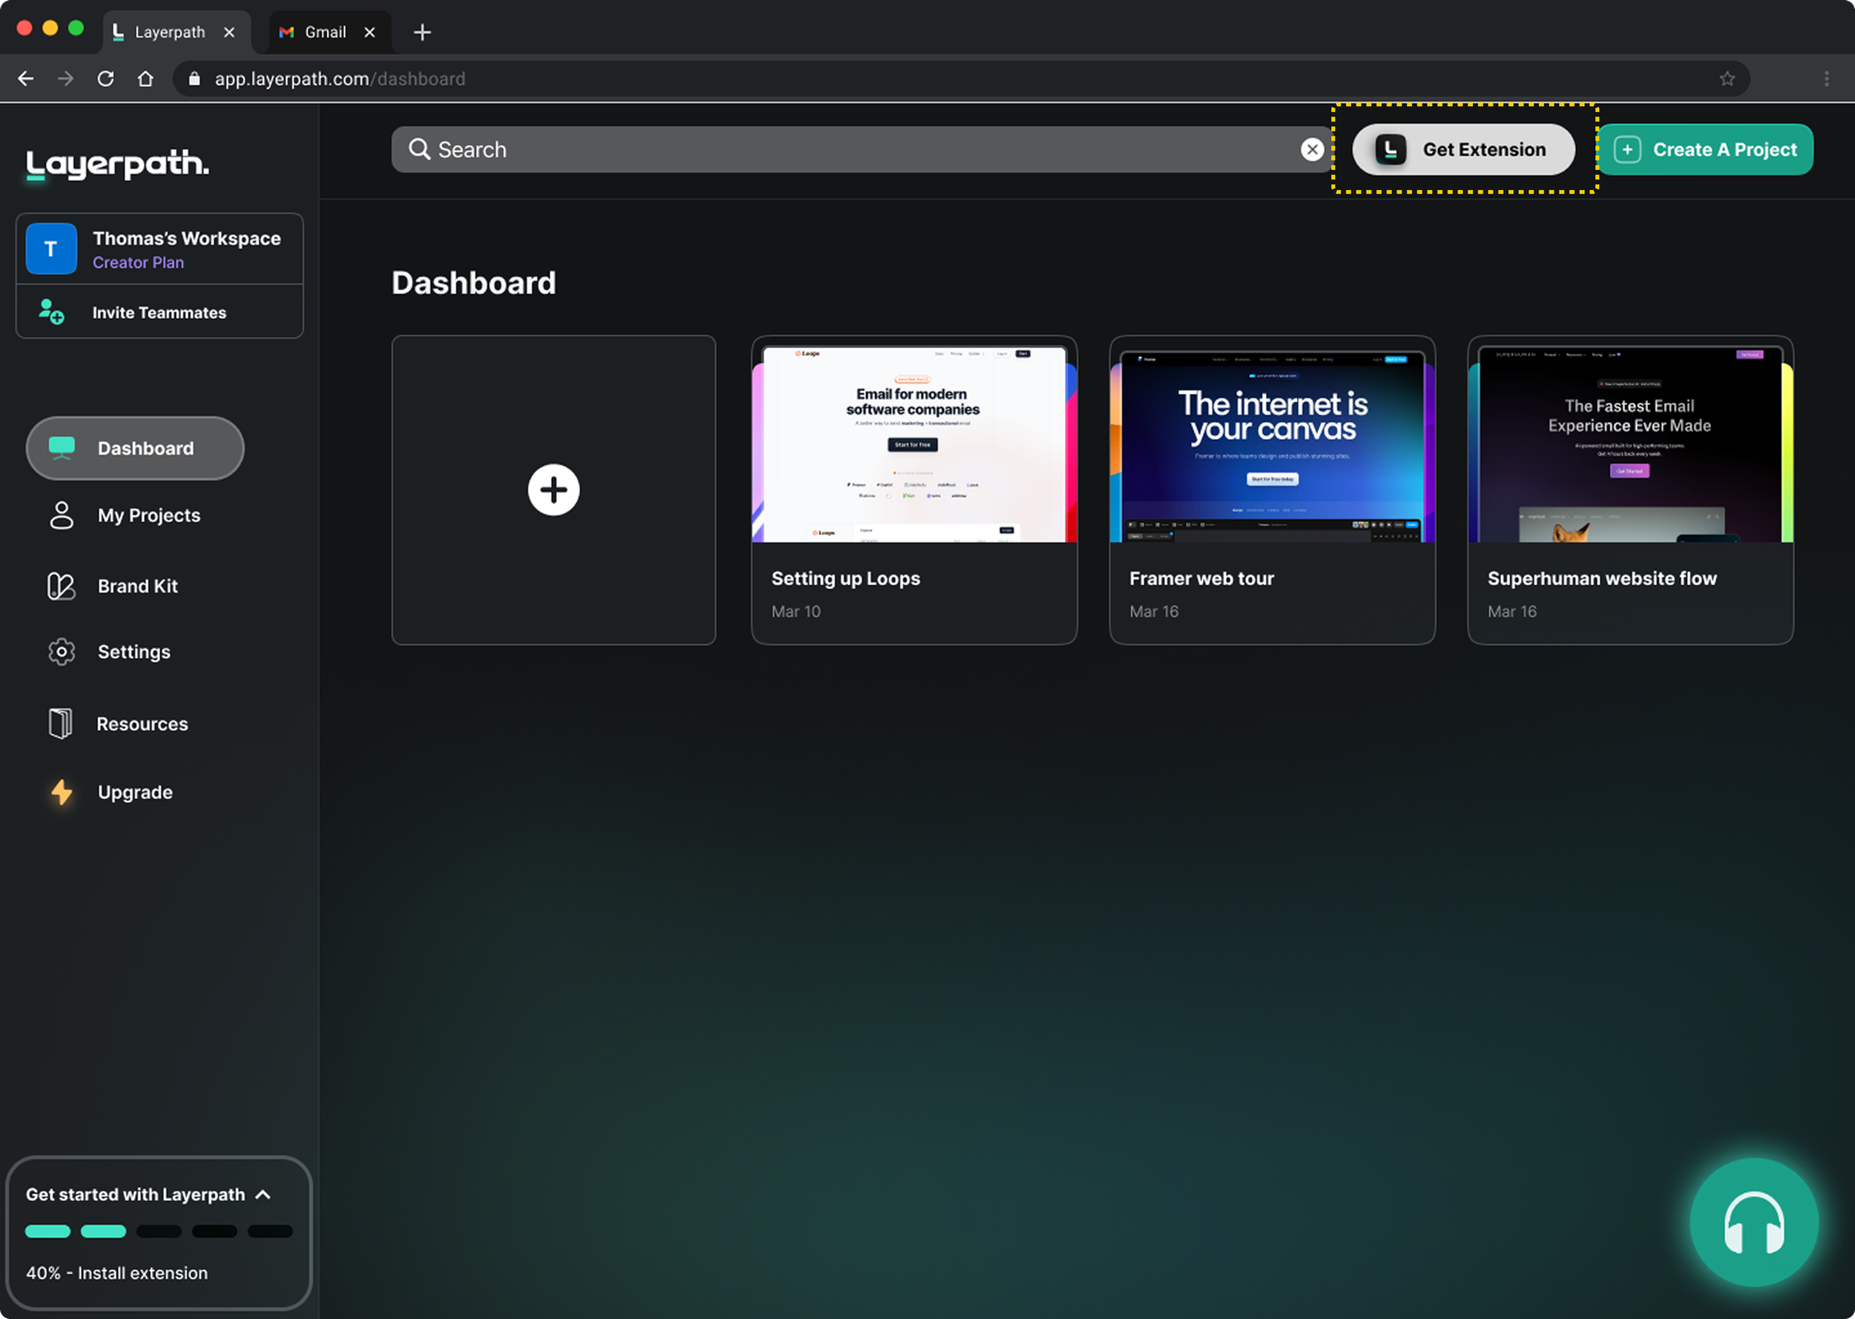Open Settings gear in sidebar

[x=62, y=651]
